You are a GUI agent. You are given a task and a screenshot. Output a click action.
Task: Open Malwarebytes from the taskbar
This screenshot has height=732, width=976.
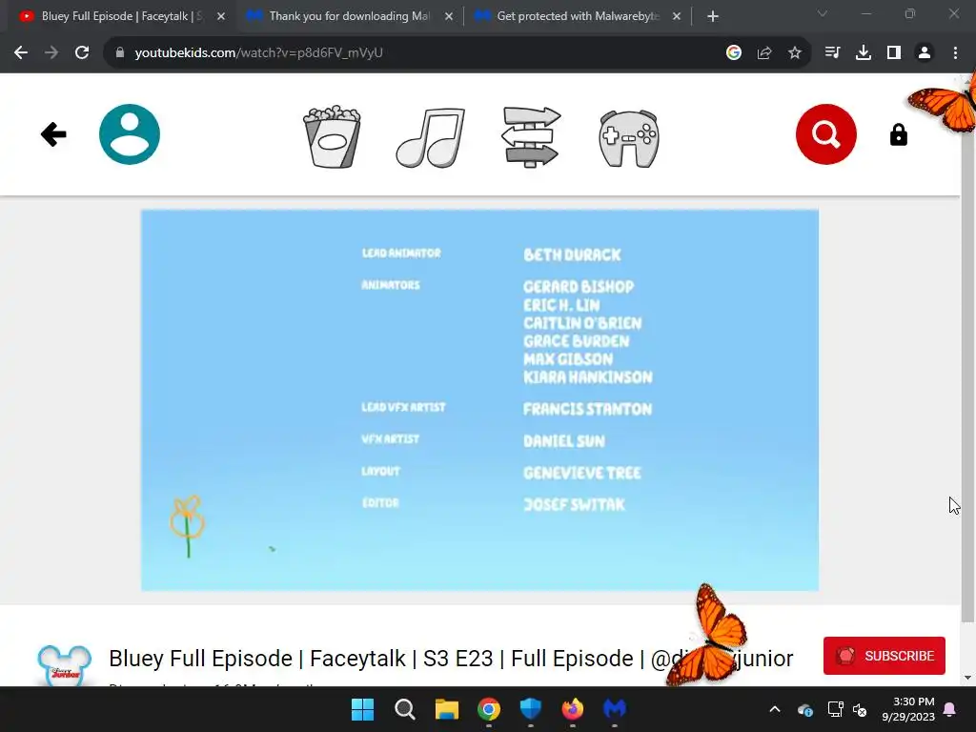(x=615, y=709)
